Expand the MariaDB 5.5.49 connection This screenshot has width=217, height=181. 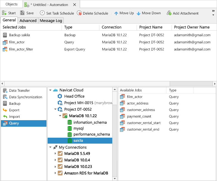pos(55,153)
